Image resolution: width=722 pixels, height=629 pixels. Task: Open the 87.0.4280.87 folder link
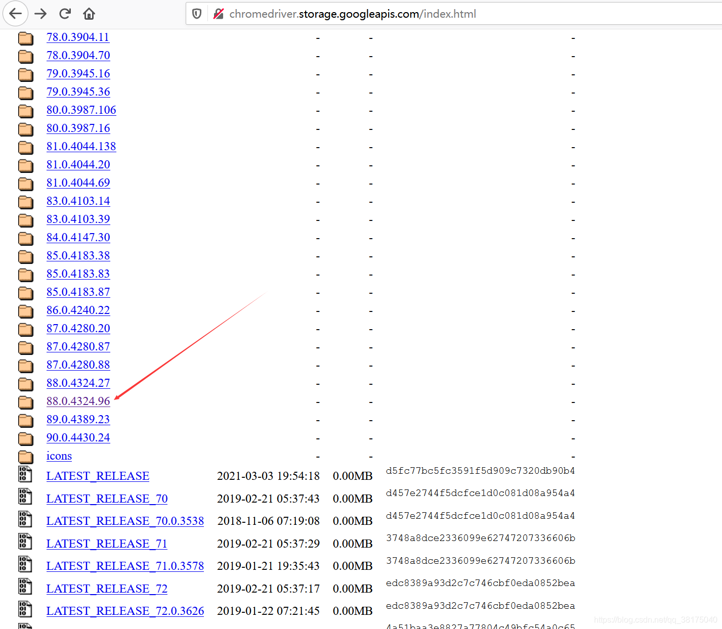point(78,347)
